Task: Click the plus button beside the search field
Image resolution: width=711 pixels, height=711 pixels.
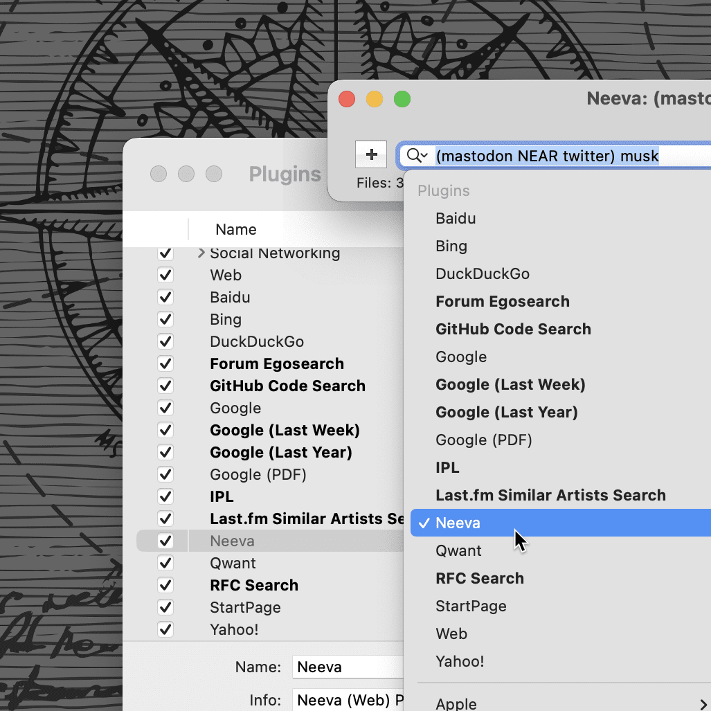Action: pos(371,154)
